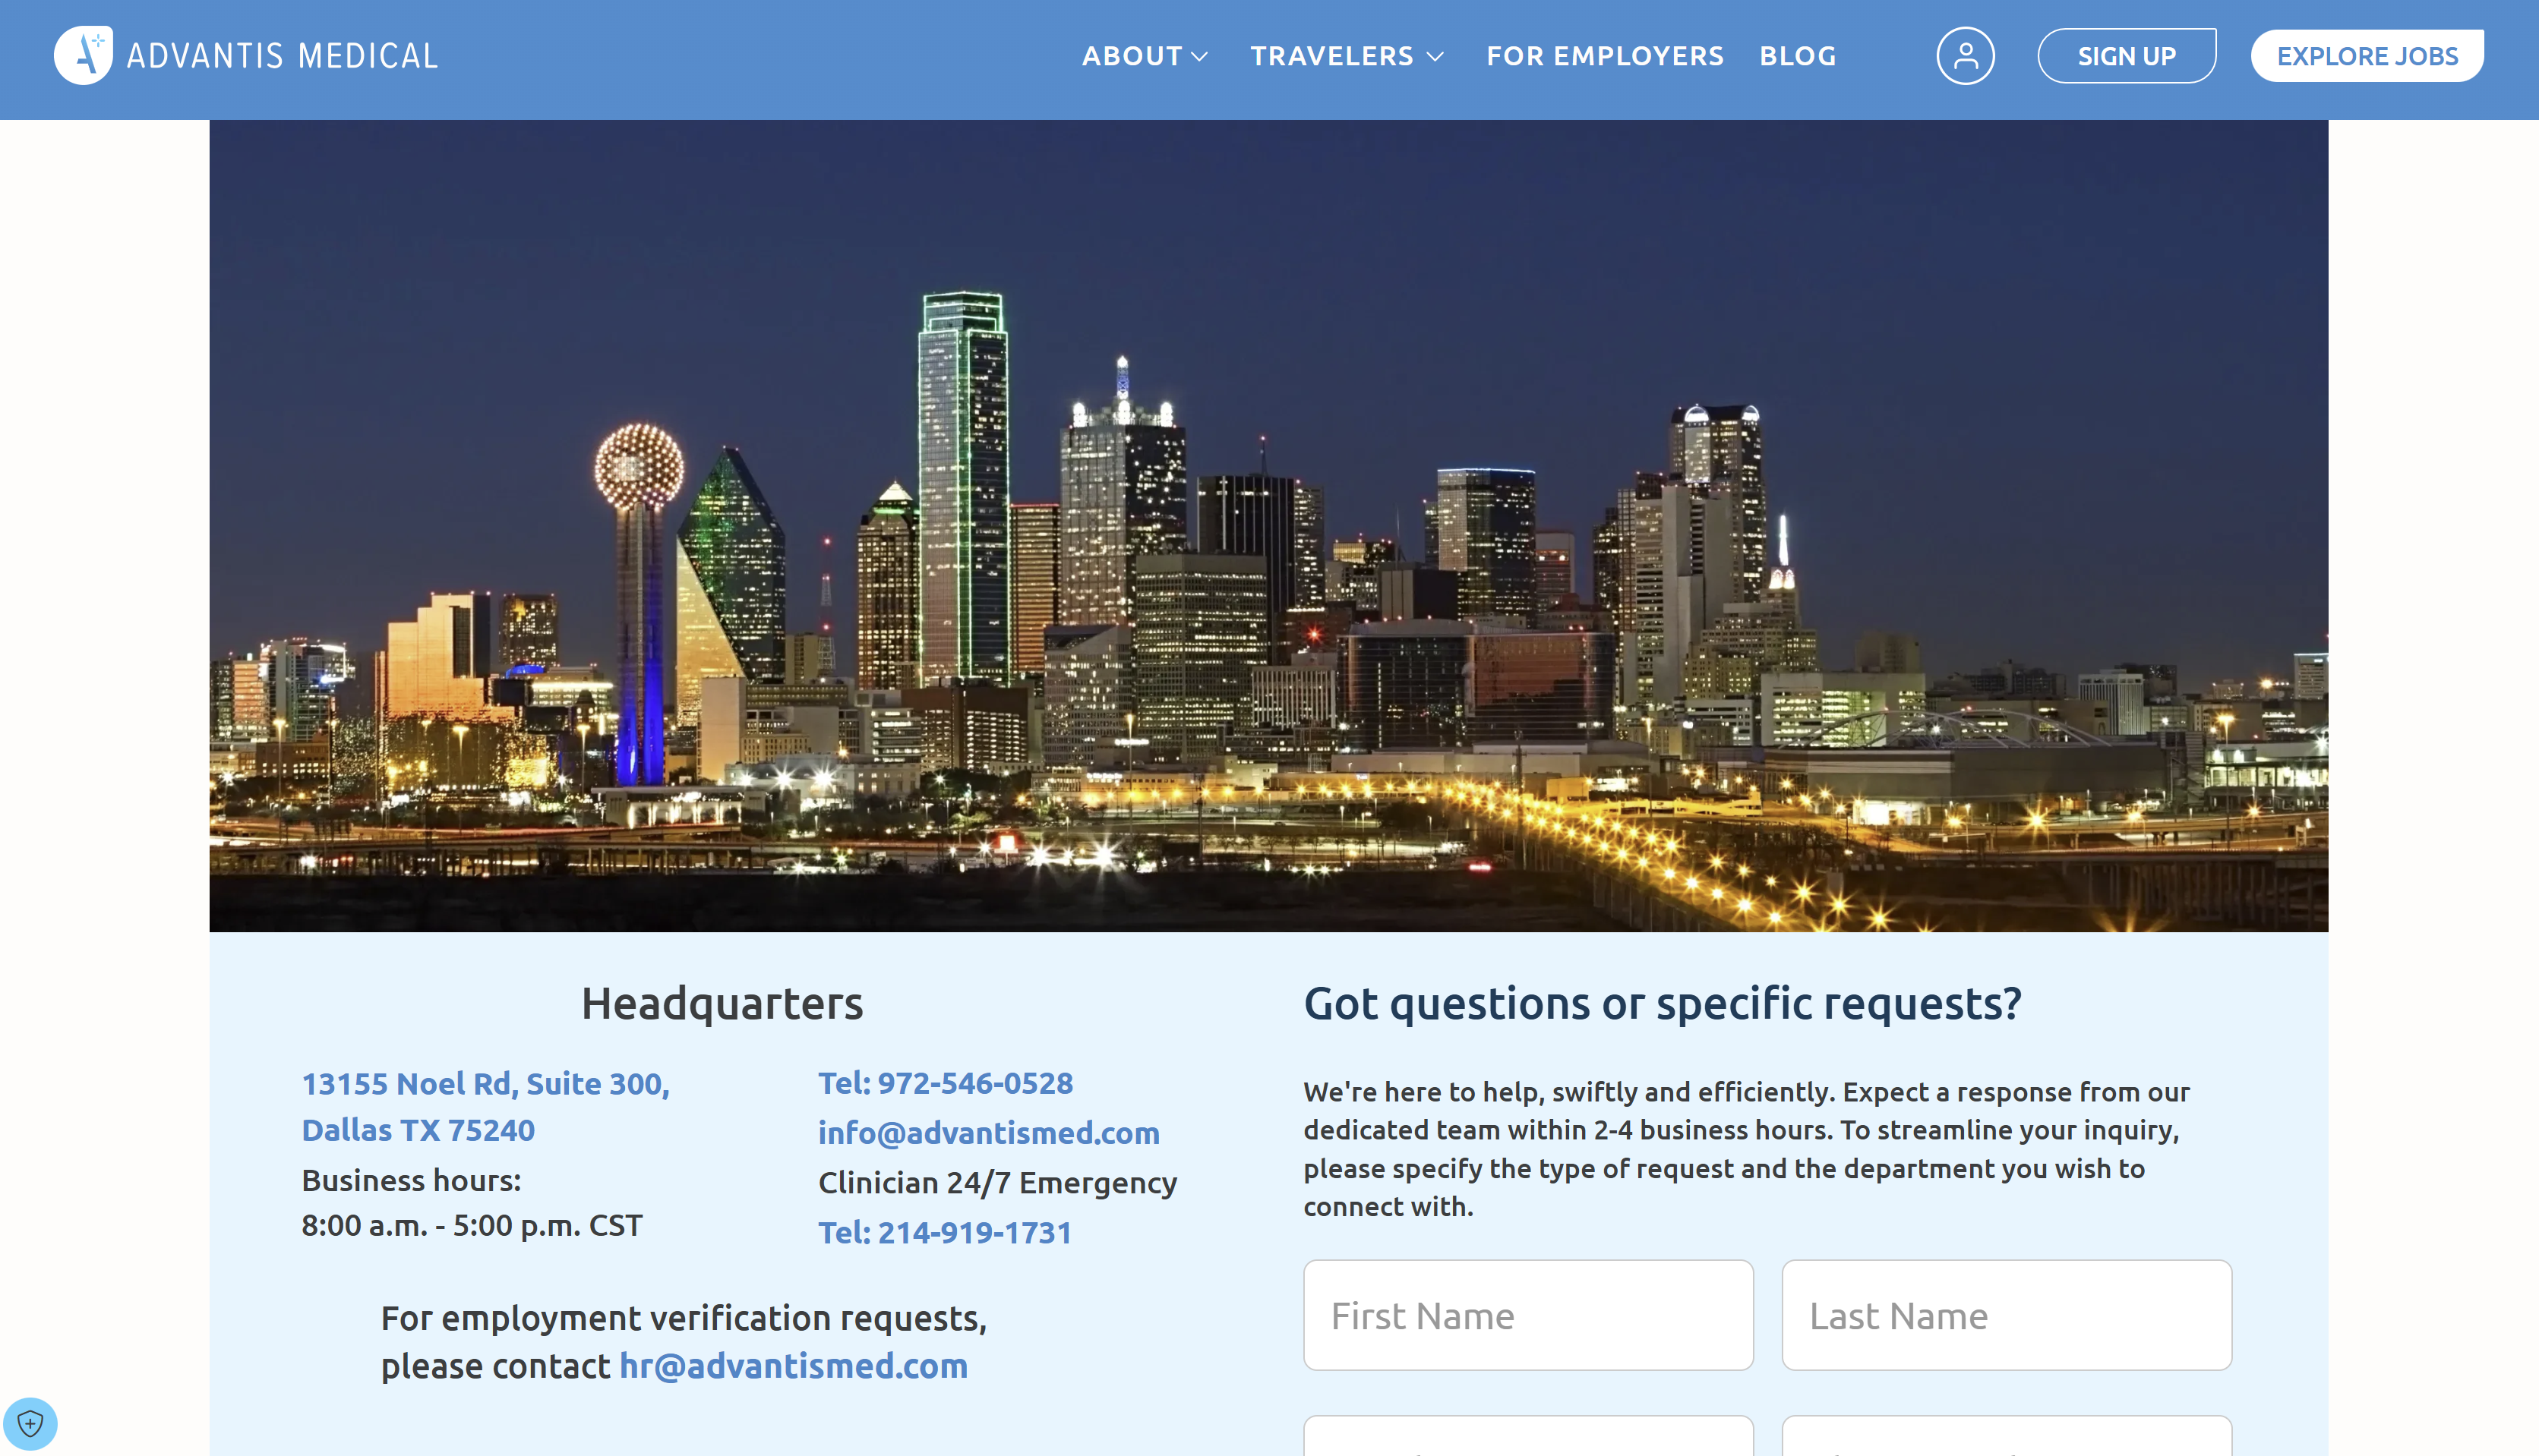Focus the Last Name input field

tap(2006, 1315)
